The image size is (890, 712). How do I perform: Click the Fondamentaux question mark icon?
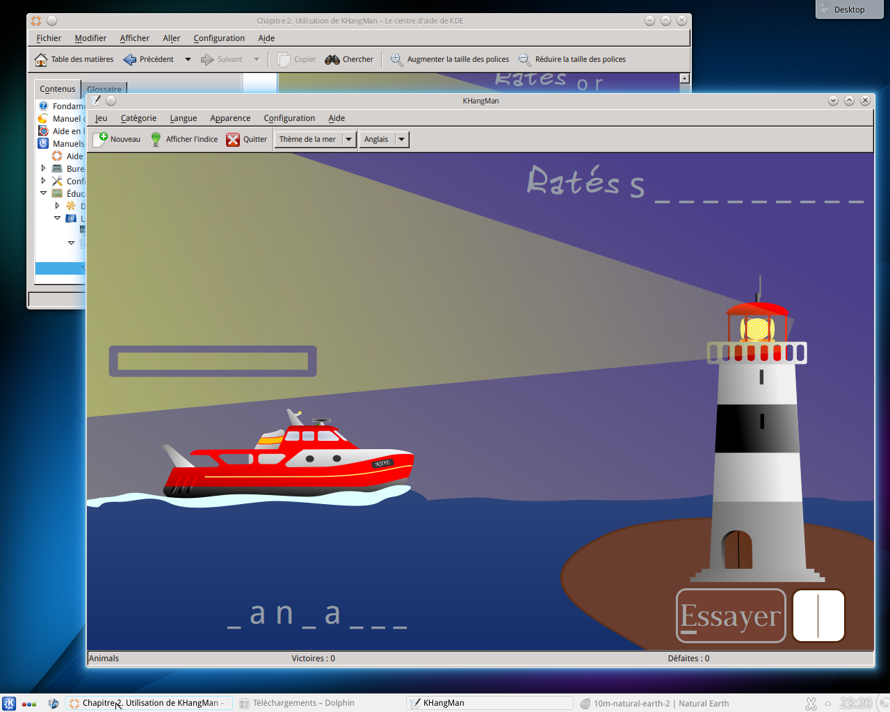(x=43, y=106)
